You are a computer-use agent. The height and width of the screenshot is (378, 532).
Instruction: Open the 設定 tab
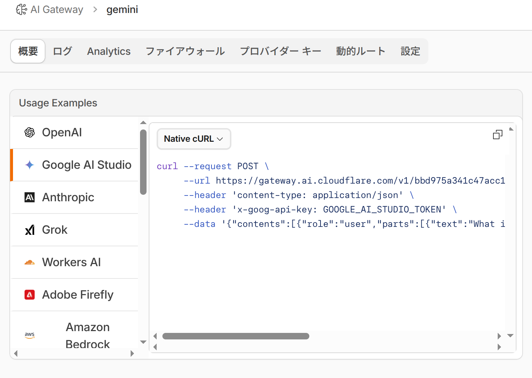coord(410,51)
